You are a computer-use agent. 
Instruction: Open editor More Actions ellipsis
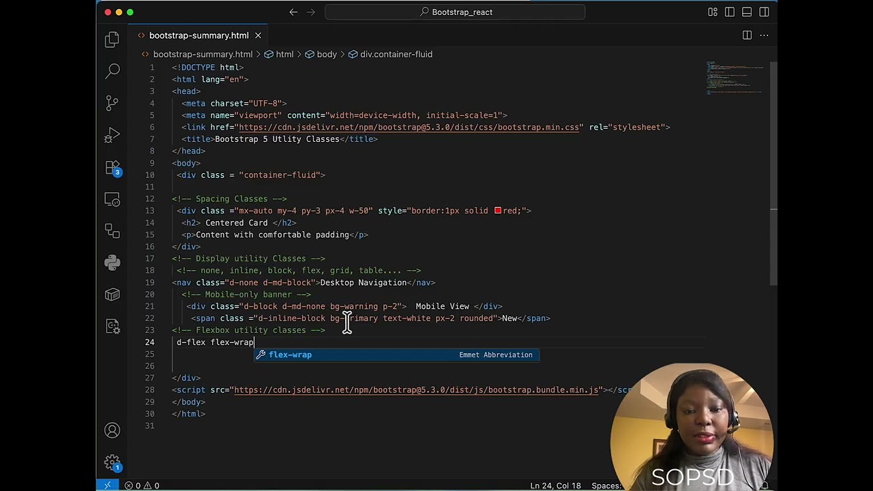point(764,35)
